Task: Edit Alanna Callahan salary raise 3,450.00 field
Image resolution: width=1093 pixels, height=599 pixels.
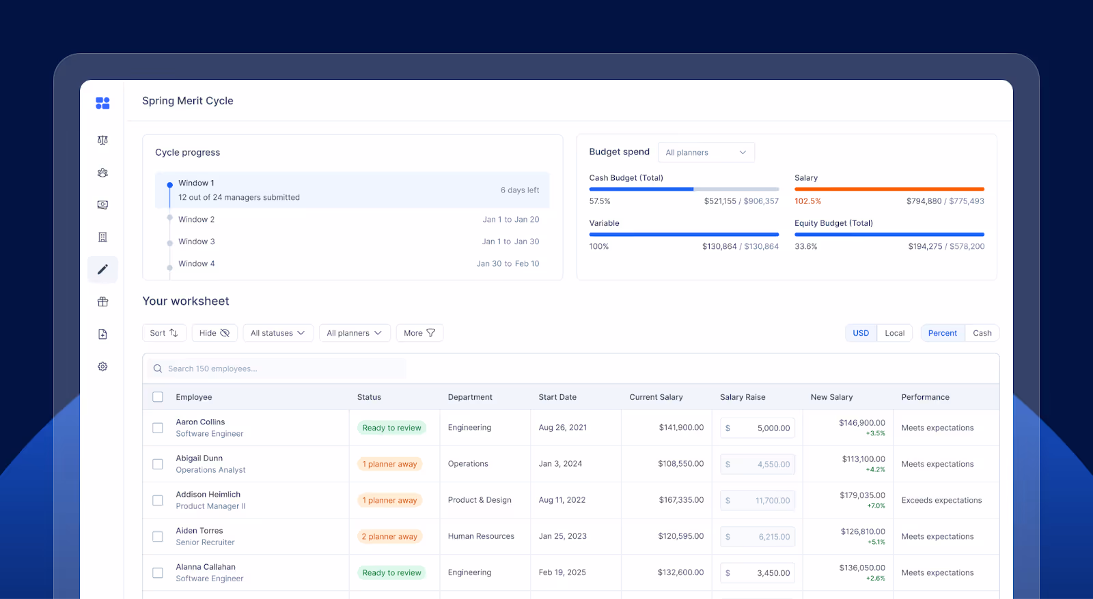Action: pyautogui.click(x=758, y=573)
